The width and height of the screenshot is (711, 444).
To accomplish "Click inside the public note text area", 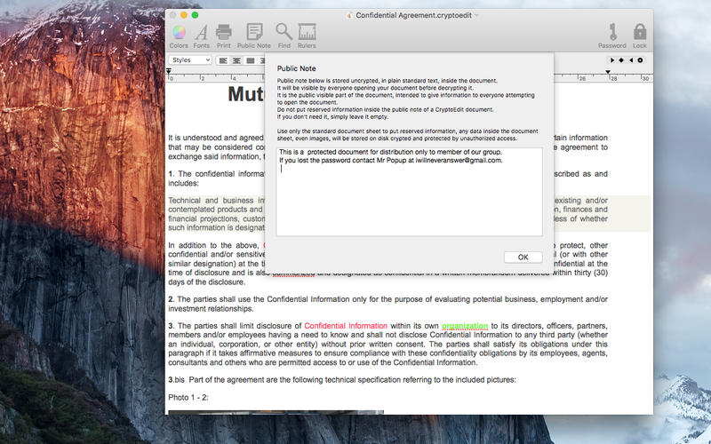I will (409, 192).
